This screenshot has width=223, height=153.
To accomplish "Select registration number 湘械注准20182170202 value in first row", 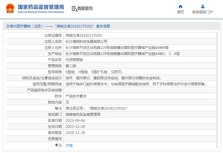I will pyautogui.click(x=84, y=35).
